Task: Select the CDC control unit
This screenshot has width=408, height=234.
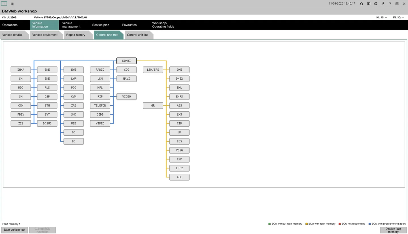Action: [126, 70]
